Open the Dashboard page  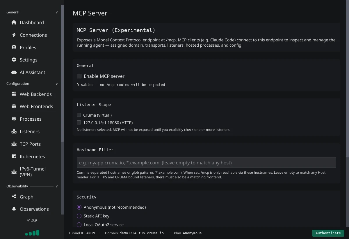pyautogui.click(x=32, y=22)
